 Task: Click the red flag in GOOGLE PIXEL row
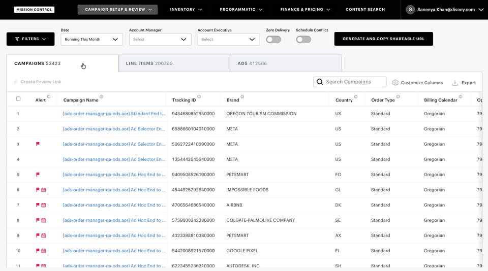click(x=38, y=251)
